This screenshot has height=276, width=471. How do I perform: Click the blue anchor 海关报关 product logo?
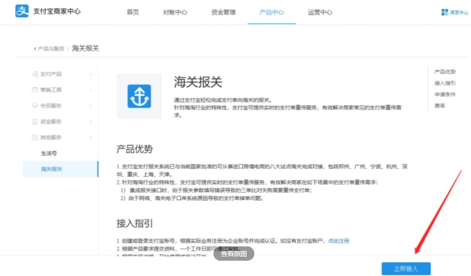139,96
